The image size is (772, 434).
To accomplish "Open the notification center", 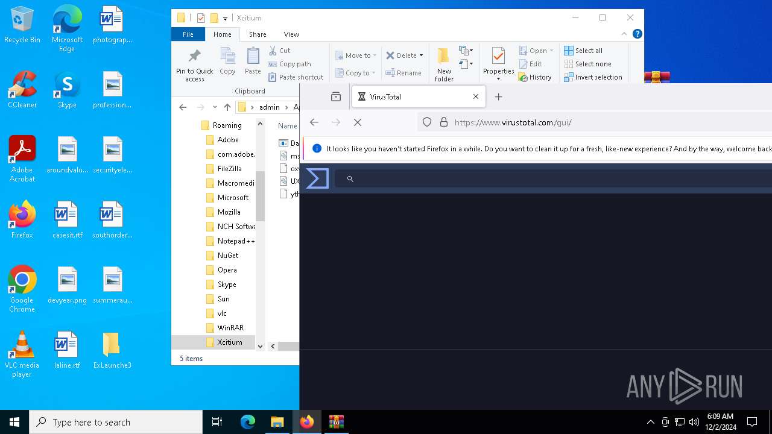I will pyautogui.click(x=752, y=422).
